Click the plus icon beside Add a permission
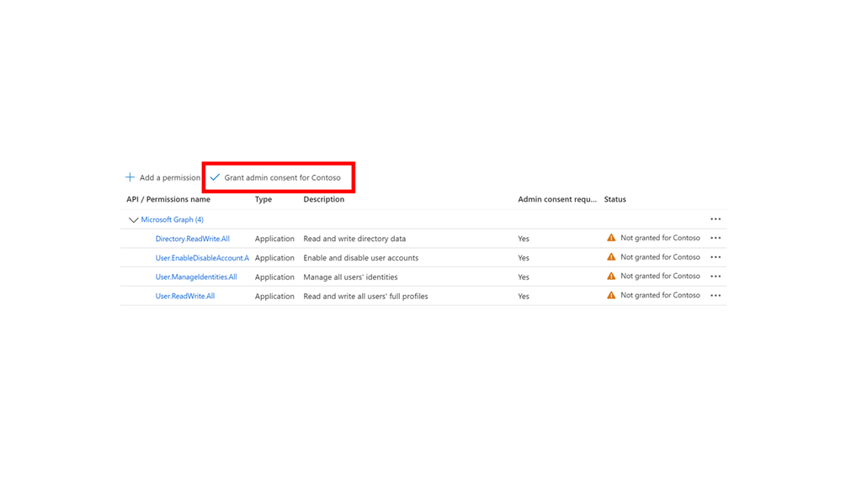This screenshot has width=862, height=484. coord(130,177)
